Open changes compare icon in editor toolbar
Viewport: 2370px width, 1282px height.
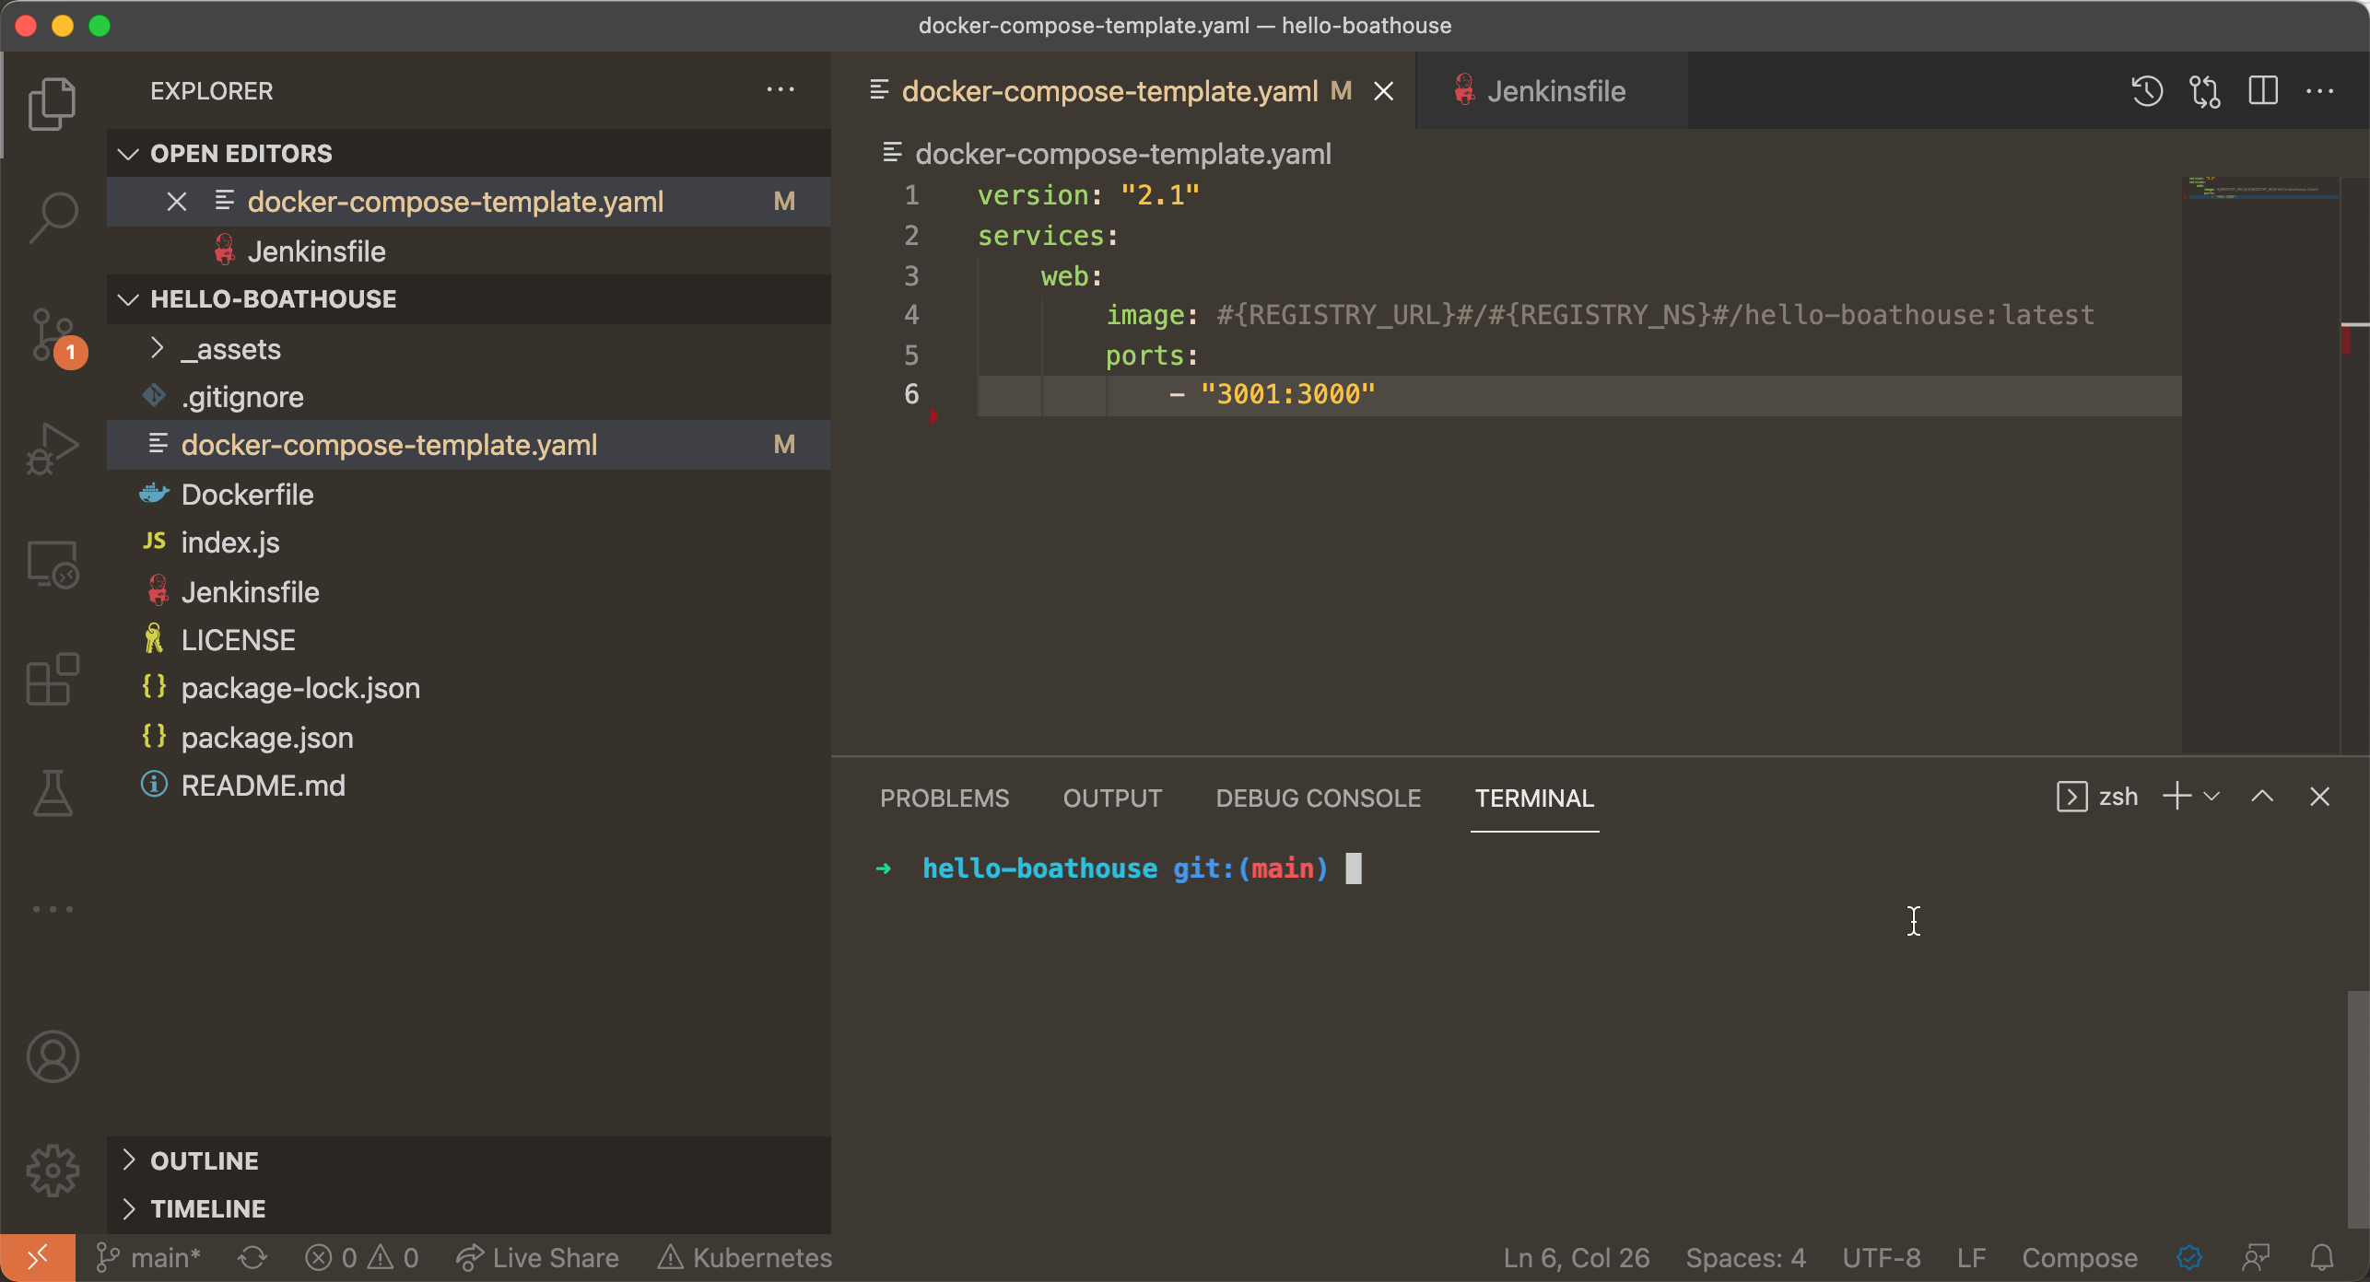(x=2205, y=91)
